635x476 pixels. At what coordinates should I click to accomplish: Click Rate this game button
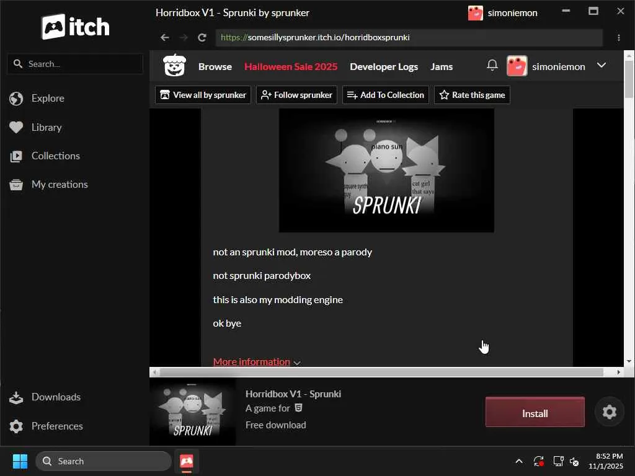click(x=472, y=95)
